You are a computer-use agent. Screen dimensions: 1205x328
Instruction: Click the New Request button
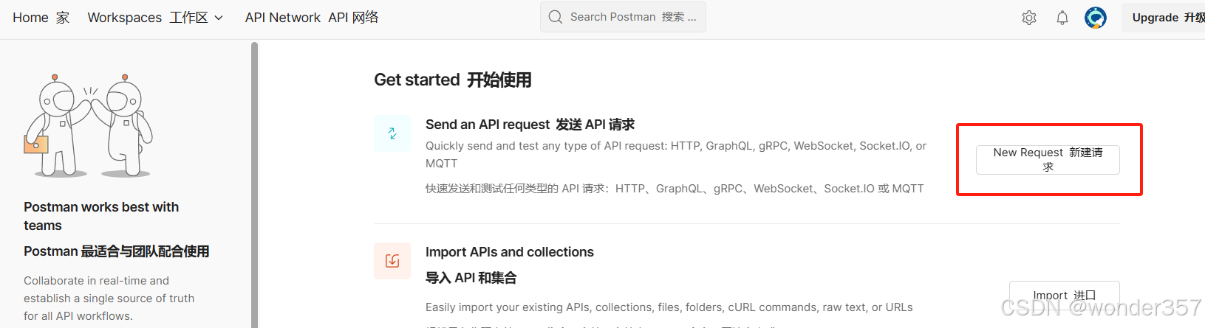[x=1048, y=159]
